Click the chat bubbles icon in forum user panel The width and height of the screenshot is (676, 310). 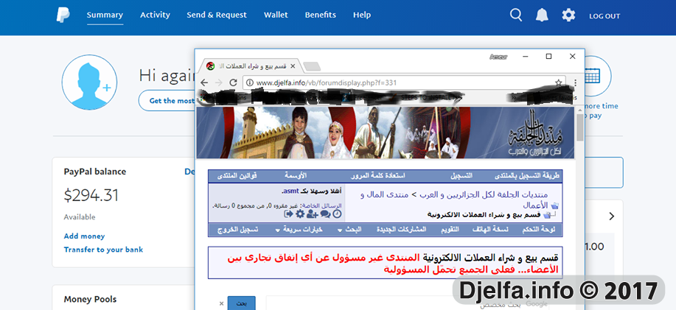(326, 214)
